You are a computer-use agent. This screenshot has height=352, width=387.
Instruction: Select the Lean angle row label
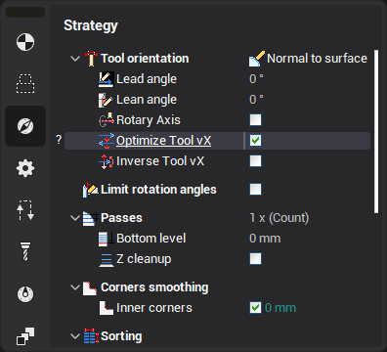pyautogui.click(x=147, y=100)
